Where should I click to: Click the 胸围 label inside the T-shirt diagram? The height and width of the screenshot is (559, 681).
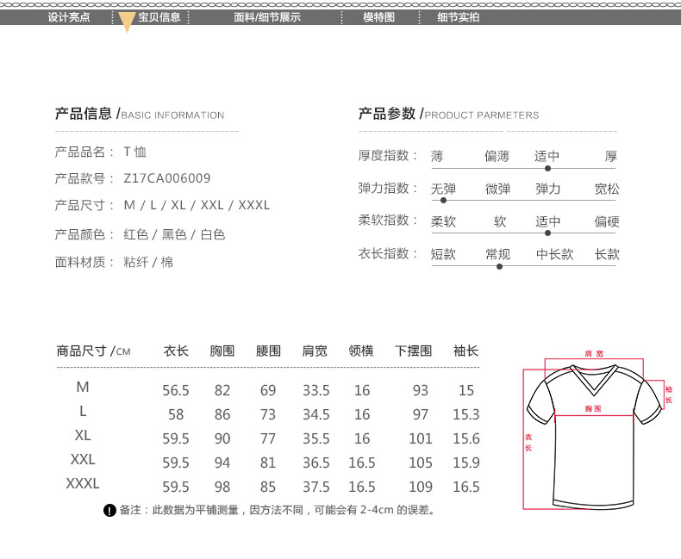coord(593,407)
